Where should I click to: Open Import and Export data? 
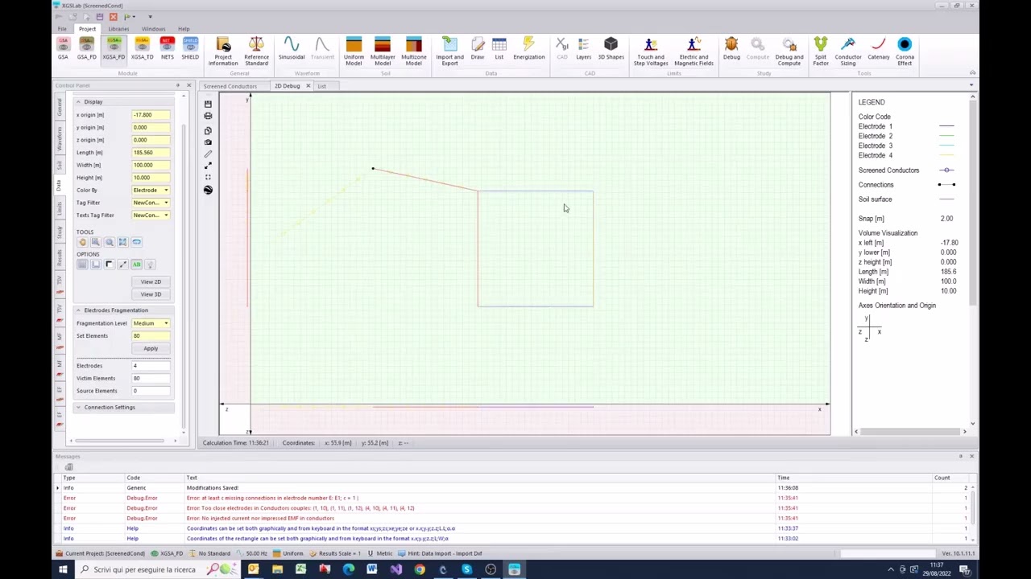click(x=449, y=51)
